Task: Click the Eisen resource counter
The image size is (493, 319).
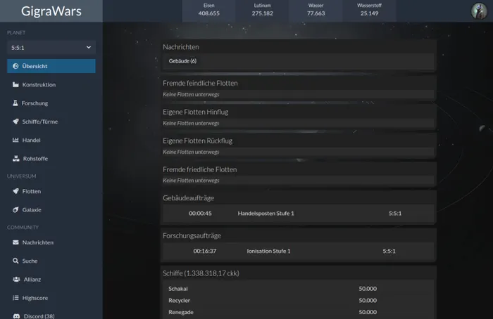Action: coord(208,10)
